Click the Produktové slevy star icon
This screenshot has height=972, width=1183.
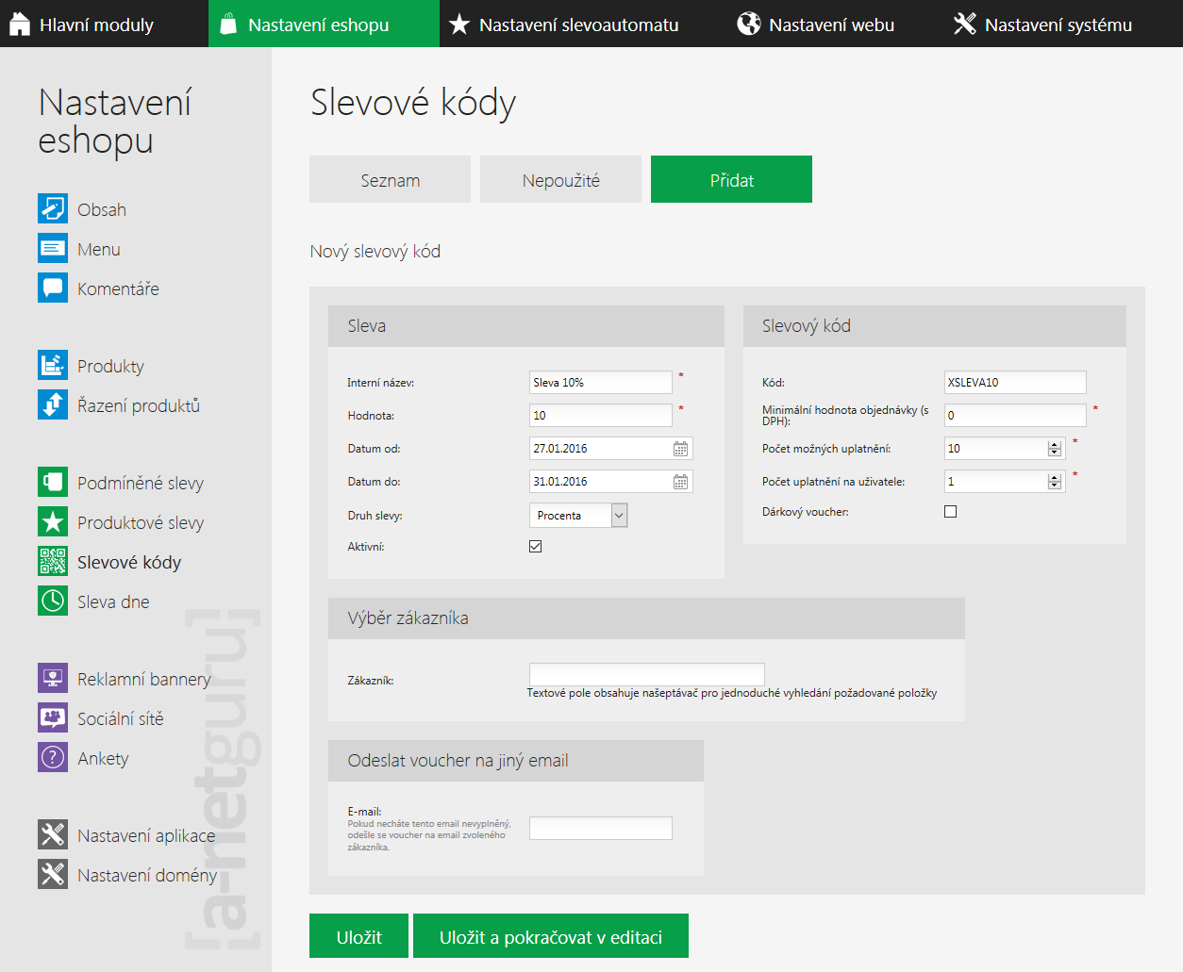tap(53, 521)
